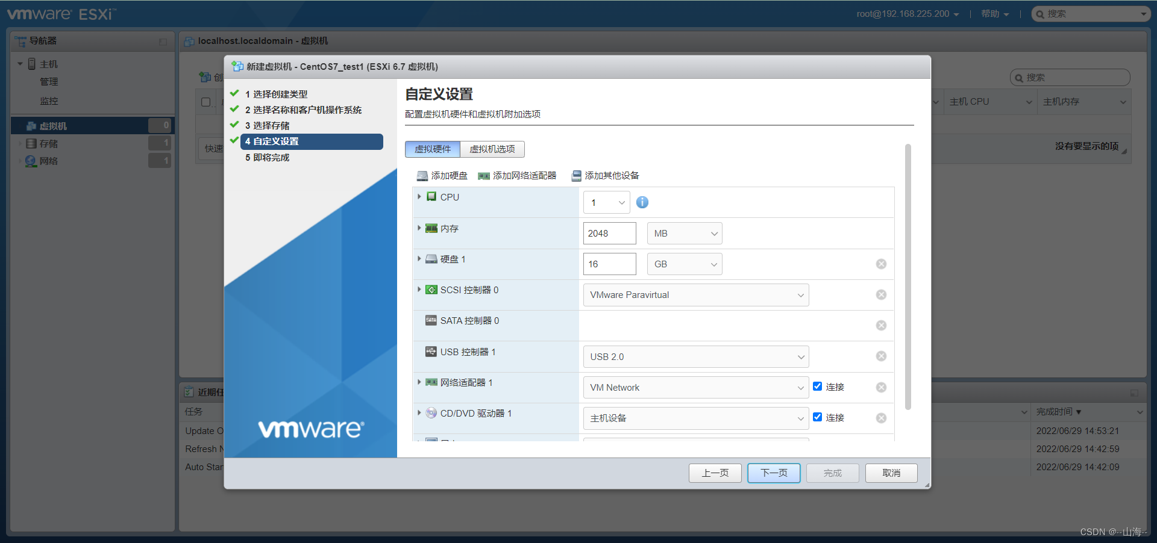Click the 取消 button
Viewport: 1157px width, 543px height.
click(891, 473)
